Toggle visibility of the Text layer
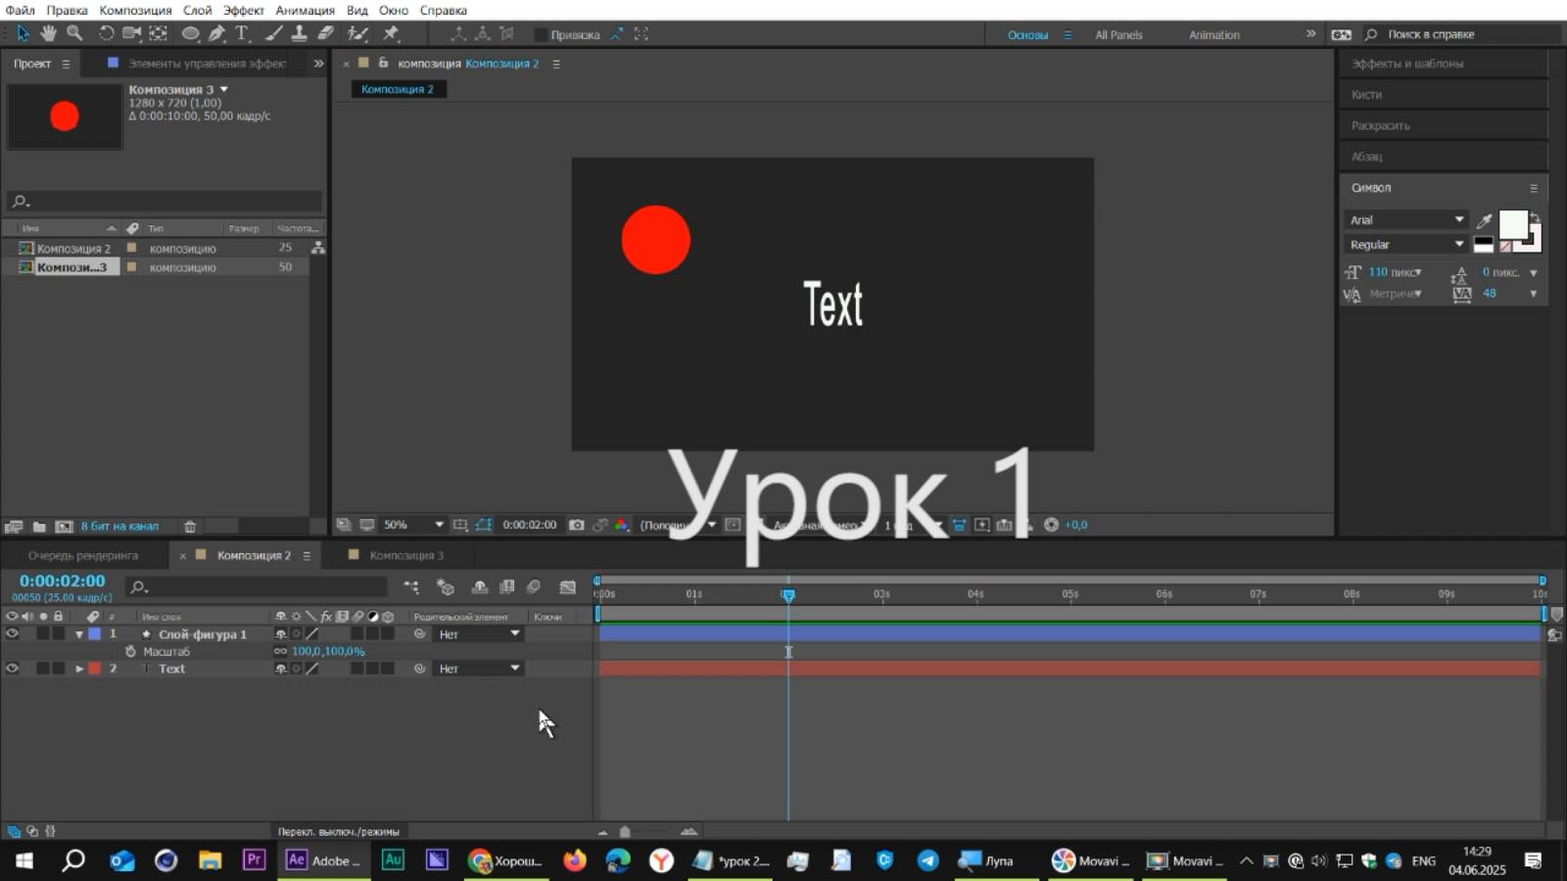 coord(12,669)
